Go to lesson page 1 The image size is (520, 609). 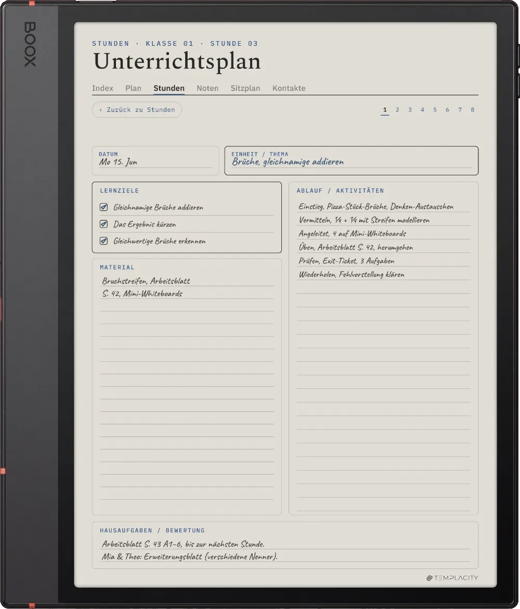coord(385,110)
